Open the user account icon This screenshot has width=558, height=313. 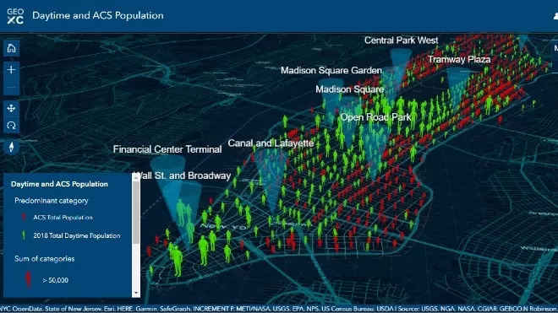pos(555,16)
